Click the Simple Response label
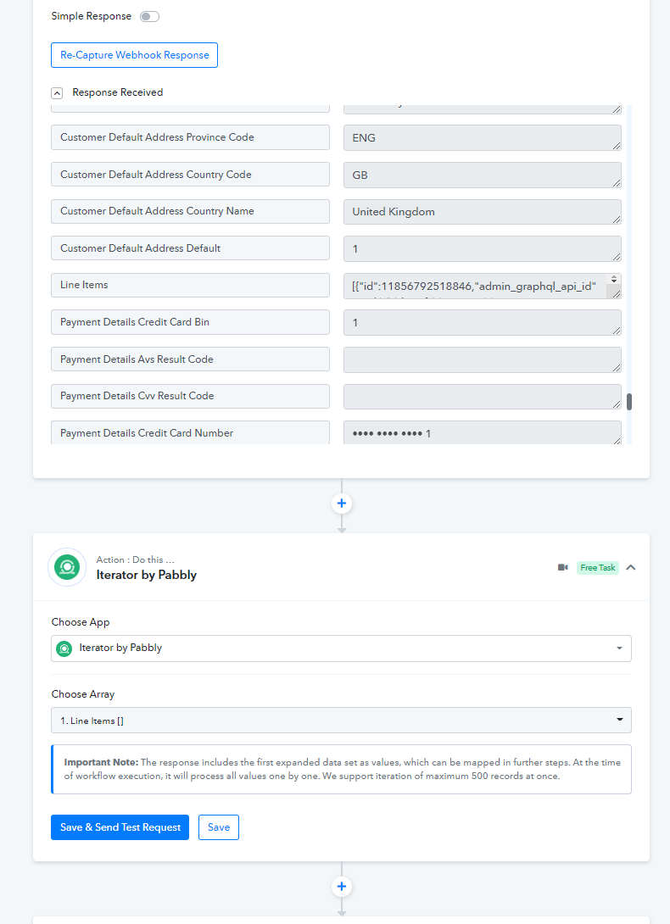670x924 pixels. coord(92,16)
